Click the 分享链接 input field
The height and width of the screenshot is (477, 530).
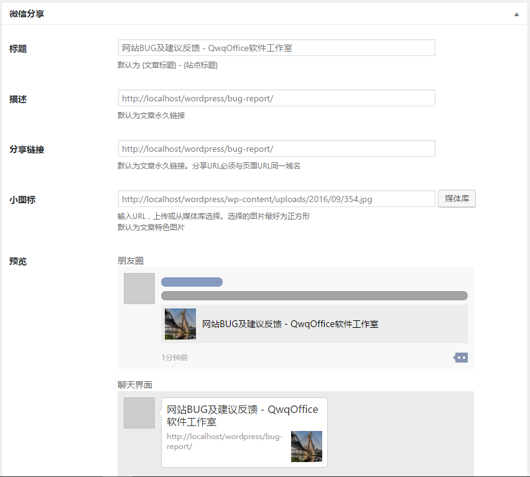pyautogui.click(x=276, y=149)
